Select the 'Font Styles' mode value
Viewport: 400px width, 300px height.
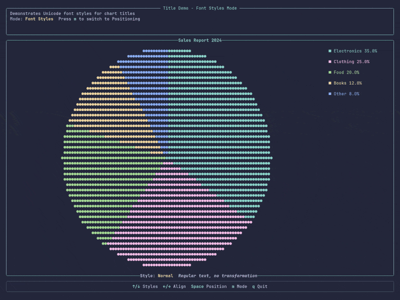(x=39, y=19)
